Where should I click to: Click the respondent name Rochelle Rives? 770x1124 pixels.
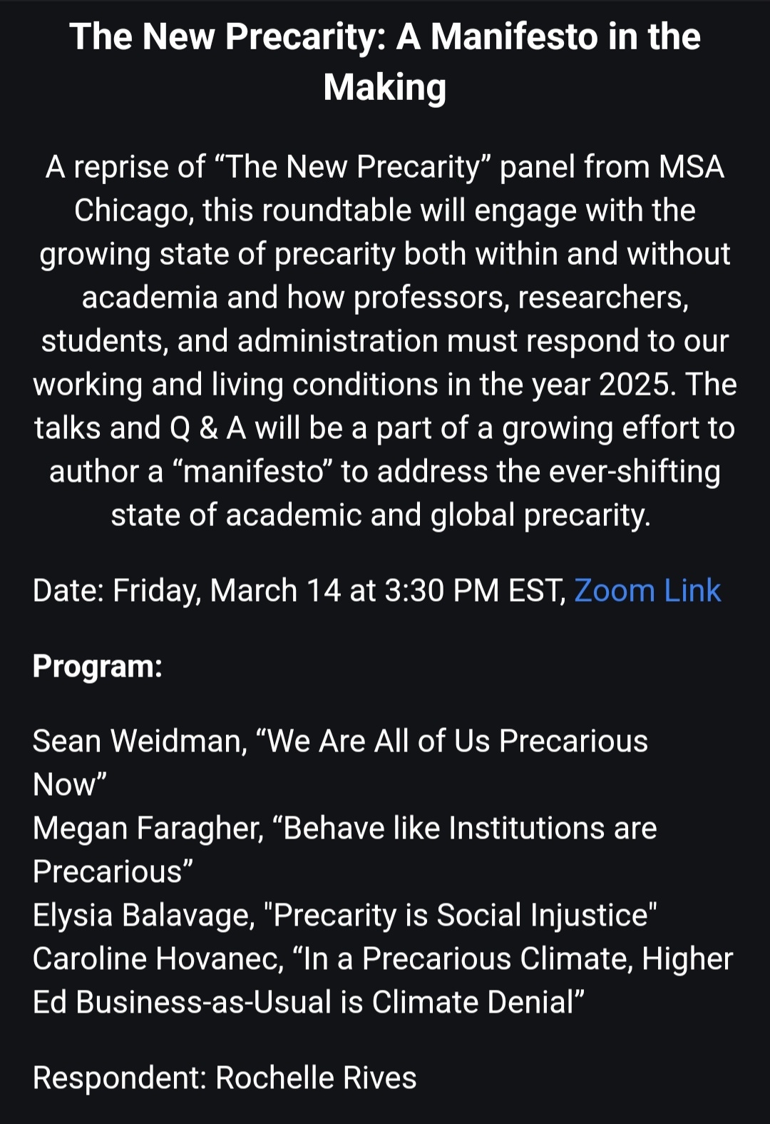(316, 1078)
